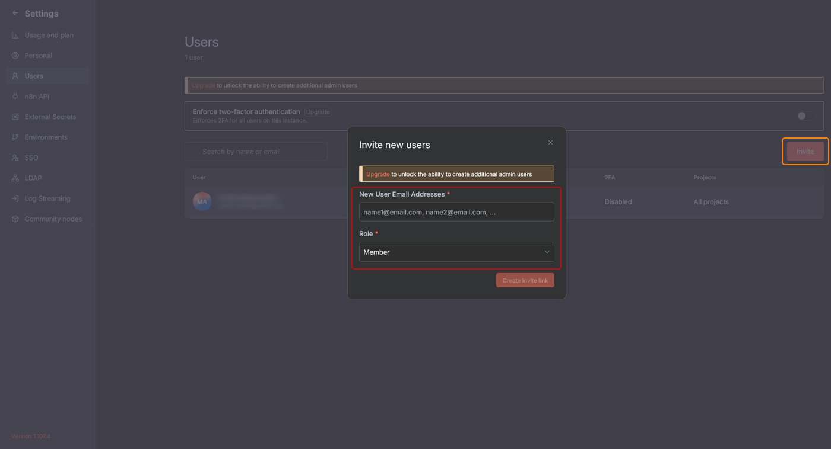This screenshot has width=831, height=449.
Task: Click the Environments branch icon
Action: pyautogui.click(x=15, y=137)
